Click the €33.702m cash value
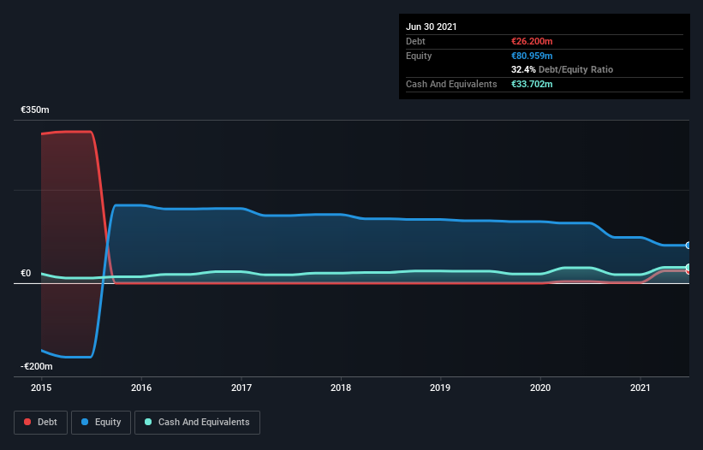 [532, 84]
